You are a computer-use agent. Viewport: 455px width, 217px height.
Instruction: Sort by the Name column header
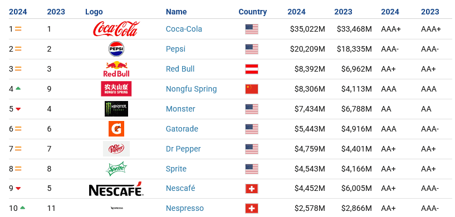(x=176, y=12)
